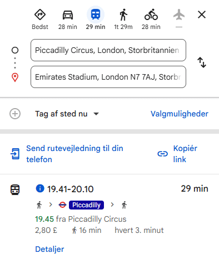Open Detaljer for the 29 min route
Screen dimensions: 219x263
click(x=49, y=249)
